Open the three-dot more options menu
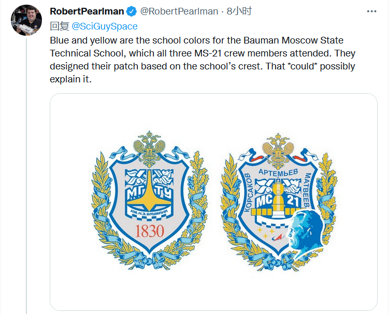The width and height of the screenshot is (389, 314). point(371,11)
